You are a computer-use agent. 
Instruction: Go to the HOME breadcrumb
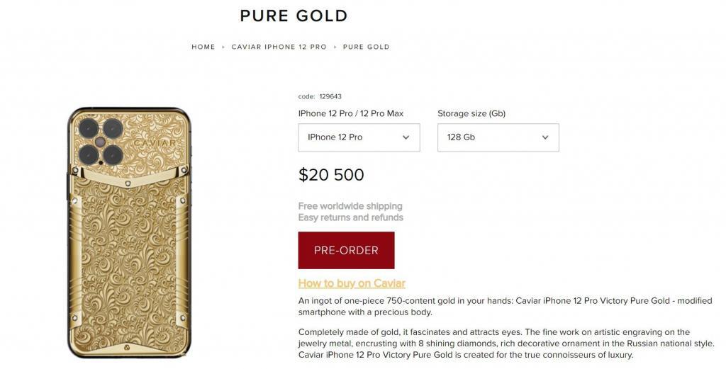[203, 47]
